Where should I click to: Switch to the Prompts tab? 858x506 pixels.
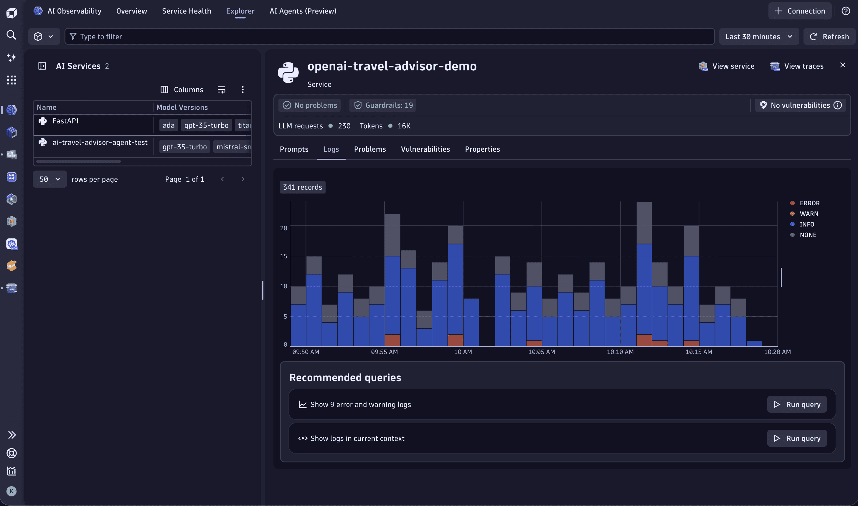[294, 149]
